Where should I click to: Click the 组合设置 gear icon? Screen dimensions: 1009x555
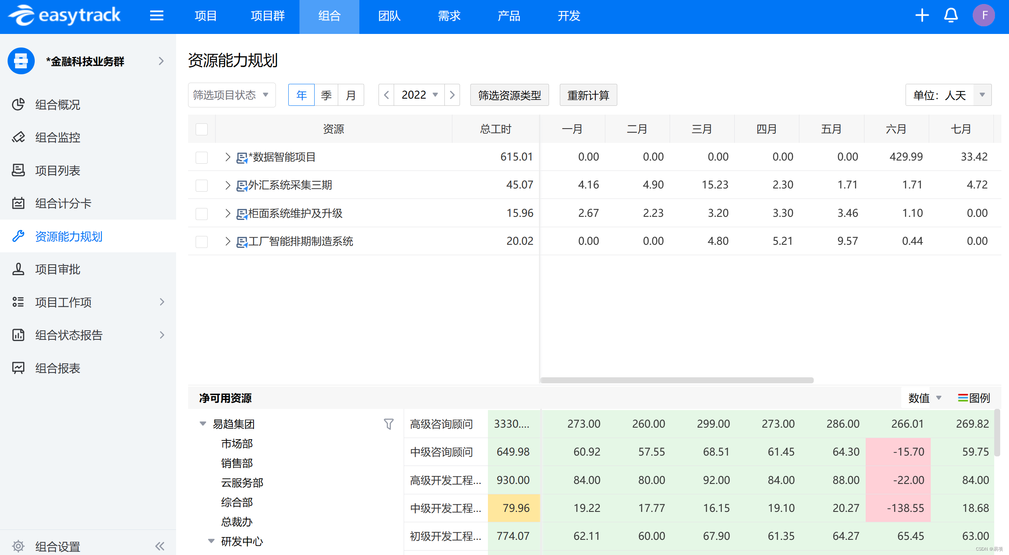click(x=18, y=546)
